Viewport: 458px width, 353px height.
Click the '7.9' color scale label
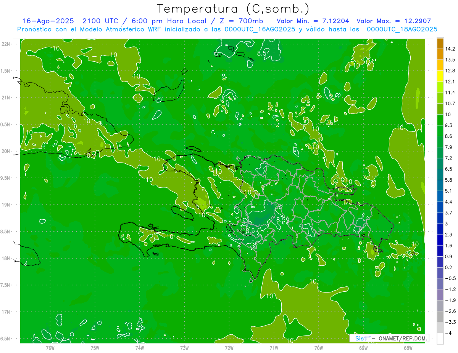point(449,147)
